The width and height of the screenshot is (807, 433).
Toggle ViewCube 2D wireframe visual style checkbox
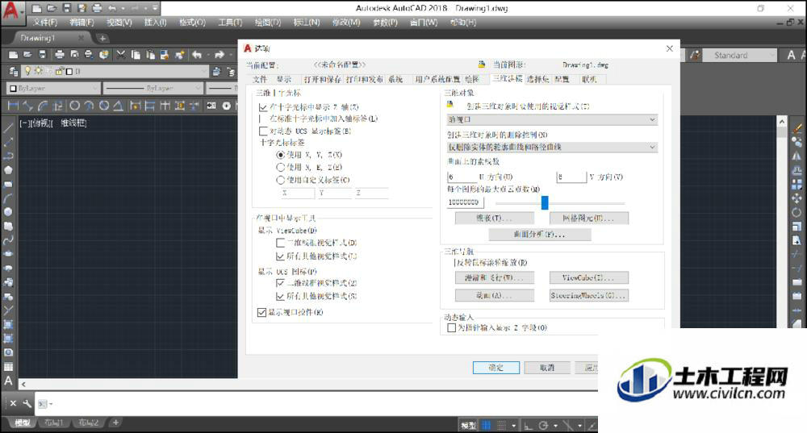pyautogui.click(x=281, y=242)
